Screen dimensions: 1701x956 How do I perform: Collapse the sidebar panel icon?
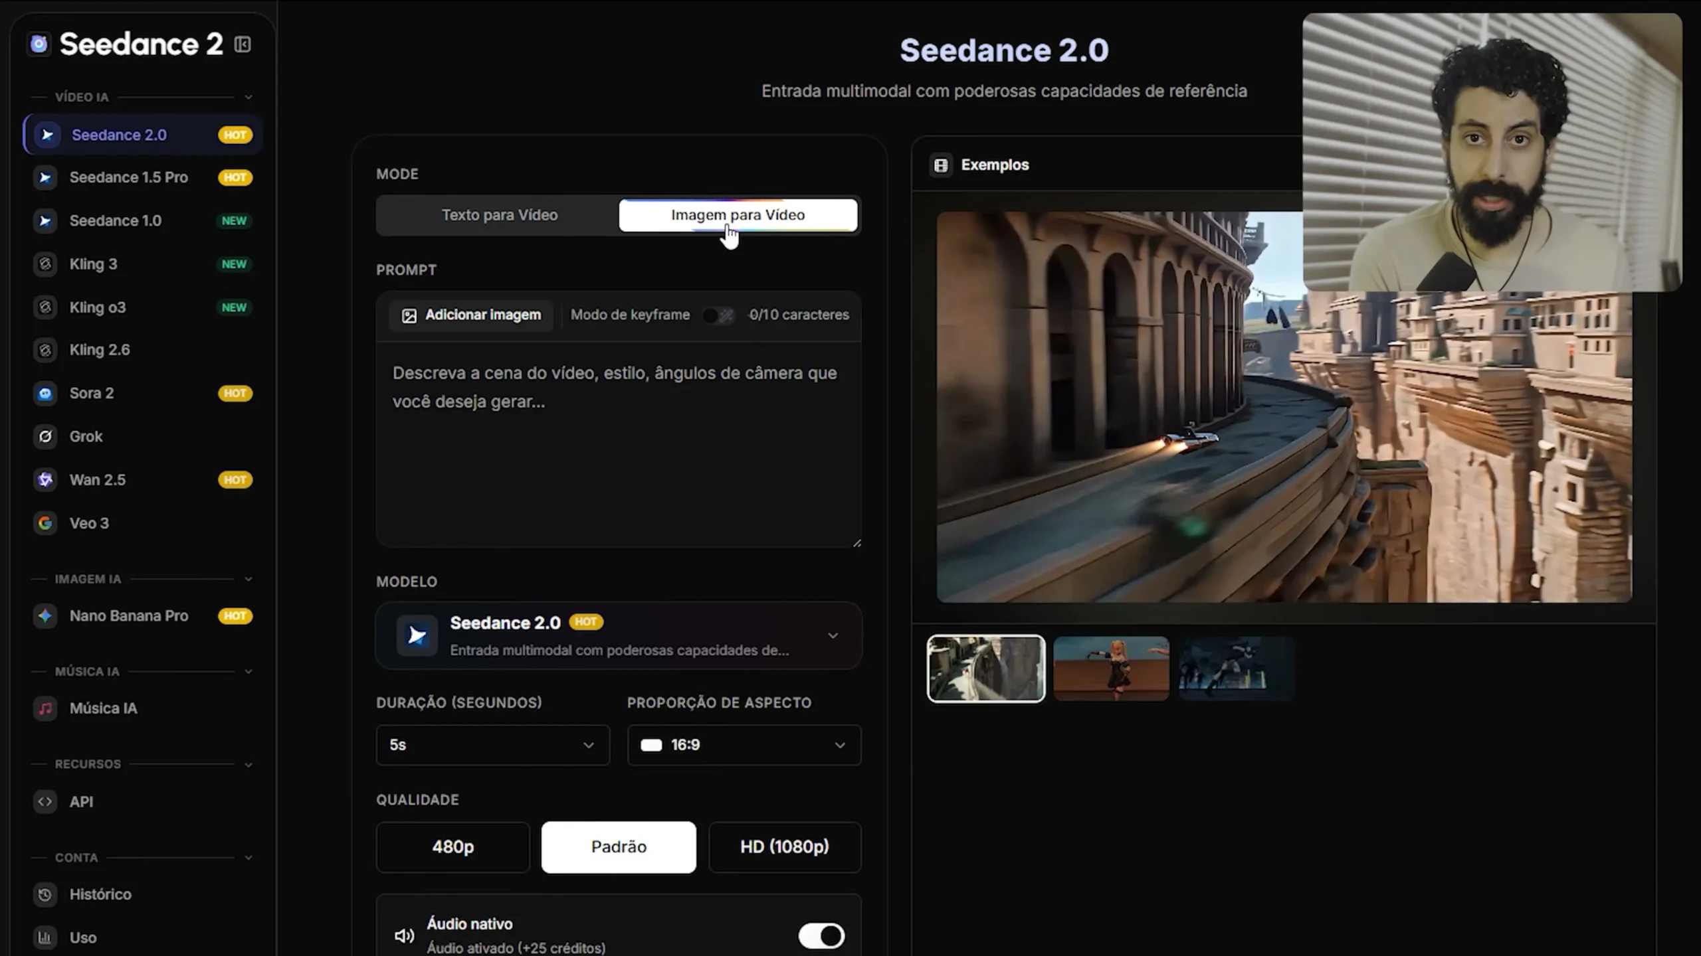(243, 44)
